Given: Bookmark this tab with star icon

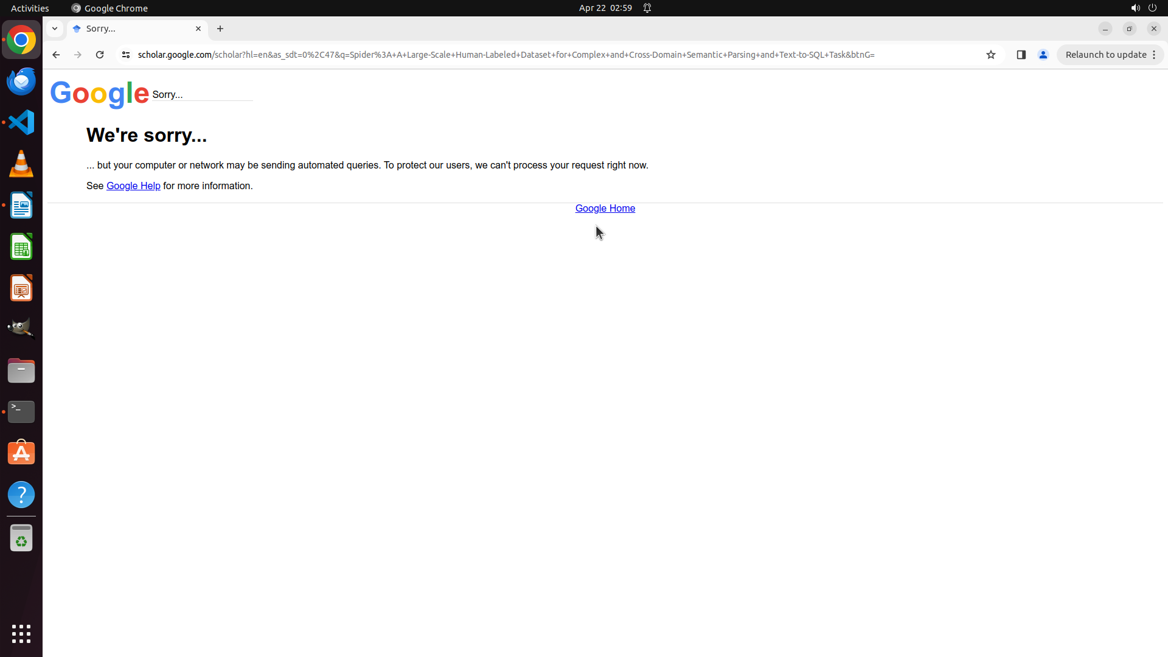Looking at the screenshot, I should coord(991,55).
